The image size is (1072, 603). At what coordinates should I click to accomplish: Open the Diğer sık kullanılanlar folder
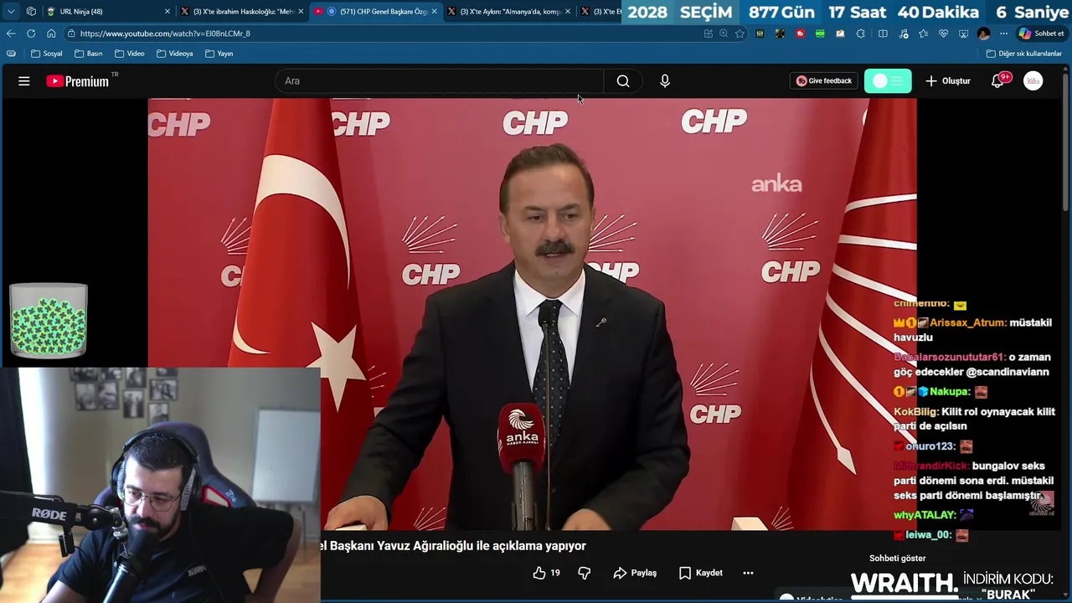1024,54
